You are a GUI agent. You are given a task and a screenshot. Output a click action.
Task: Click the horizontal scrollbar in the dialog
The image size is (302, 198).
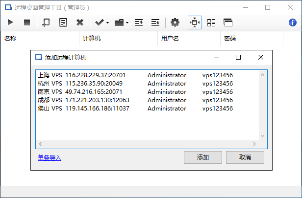point(147,144)
